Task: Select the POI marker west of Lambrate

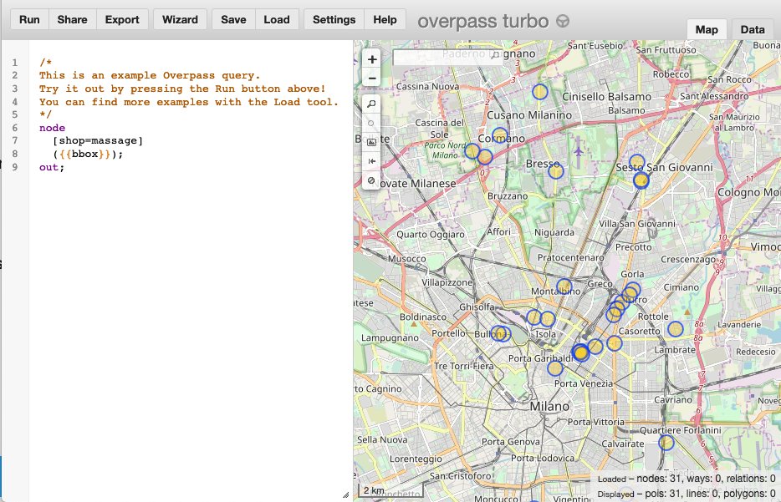Action: tap(675, 329)
